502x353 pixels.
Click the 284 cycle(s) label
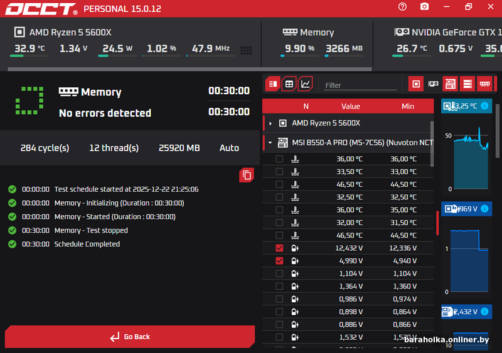(x=45, y=148)
